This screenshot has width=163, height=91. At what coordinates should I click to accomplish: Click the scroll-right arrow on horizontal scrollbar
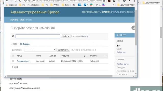133,76
